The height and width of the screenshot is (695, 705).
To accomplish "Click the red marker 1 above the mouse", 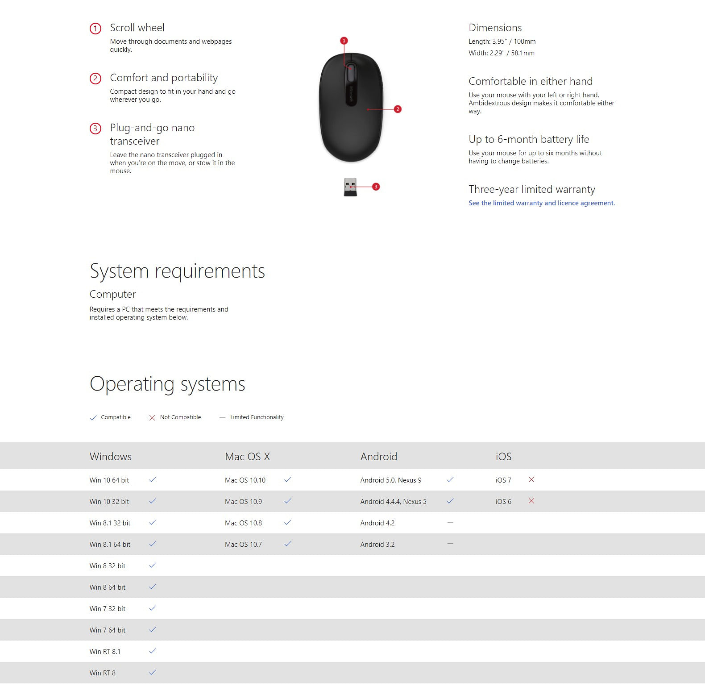I will pyautogui.click(x=344, y=41).
